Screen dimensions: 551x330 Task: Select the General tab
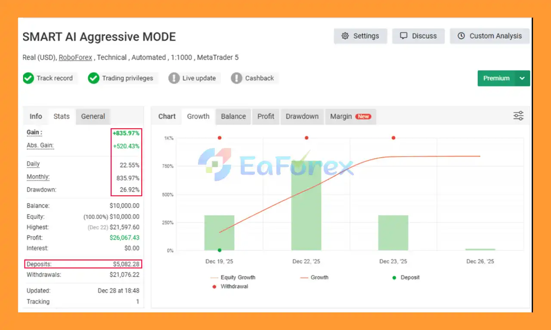93,117
